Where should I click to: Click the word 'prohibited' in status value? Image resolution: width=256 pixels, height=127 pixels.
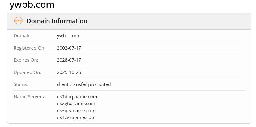[x=100, y=84]
